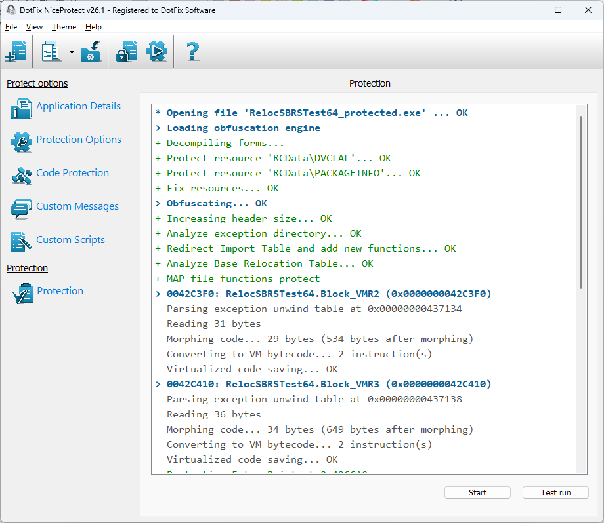Open the Custom Scripts page
The image size is (604, 523).
point(70,240)
